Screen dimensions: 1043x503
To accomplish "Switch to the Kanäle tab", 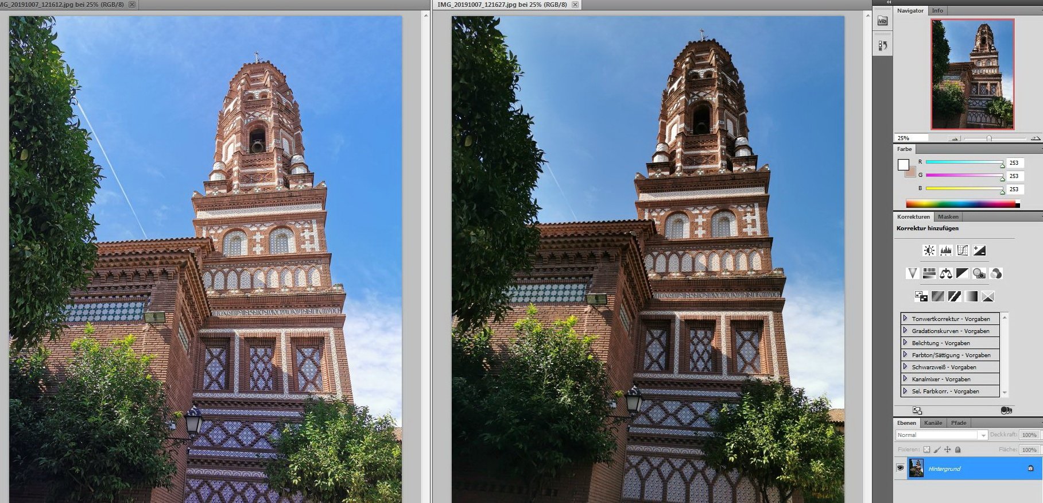I will coord(933,423).
